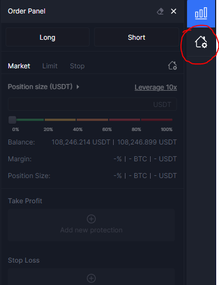The width and height of the screenshot is (219, 285).
Task: Add new Take Profit protection plus icon
Action: click(x=91, y=219)
